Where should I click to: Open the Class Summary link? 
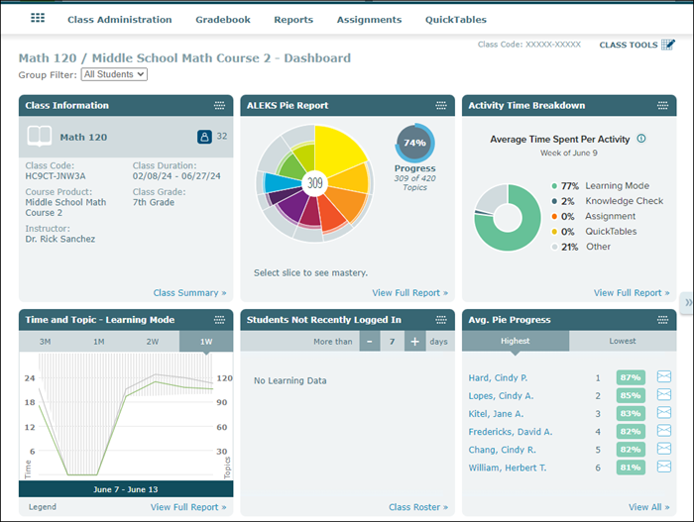(189, 293)
